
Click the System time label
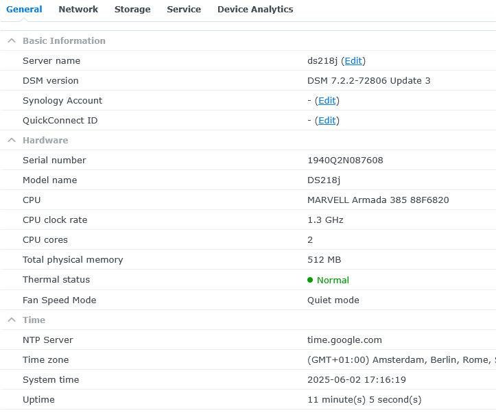pyautogui.click(x=51, y=379)
